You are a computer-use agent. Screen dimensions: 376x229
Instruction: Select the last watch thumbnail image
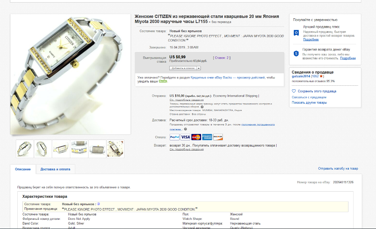click(115, 149)
